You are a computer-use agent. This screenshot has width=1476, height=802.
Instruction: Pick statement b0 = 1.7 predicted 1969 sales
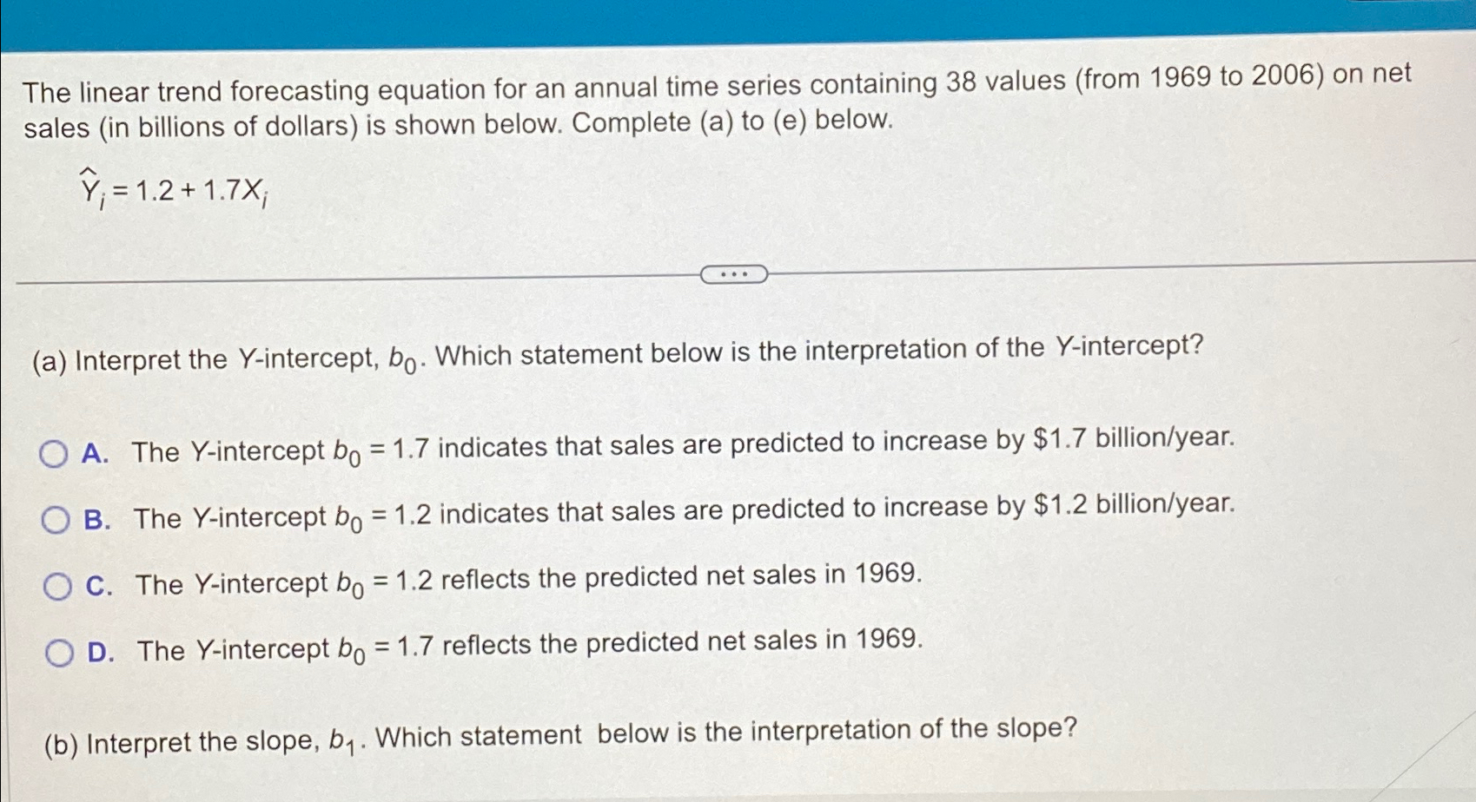point(530,647)
